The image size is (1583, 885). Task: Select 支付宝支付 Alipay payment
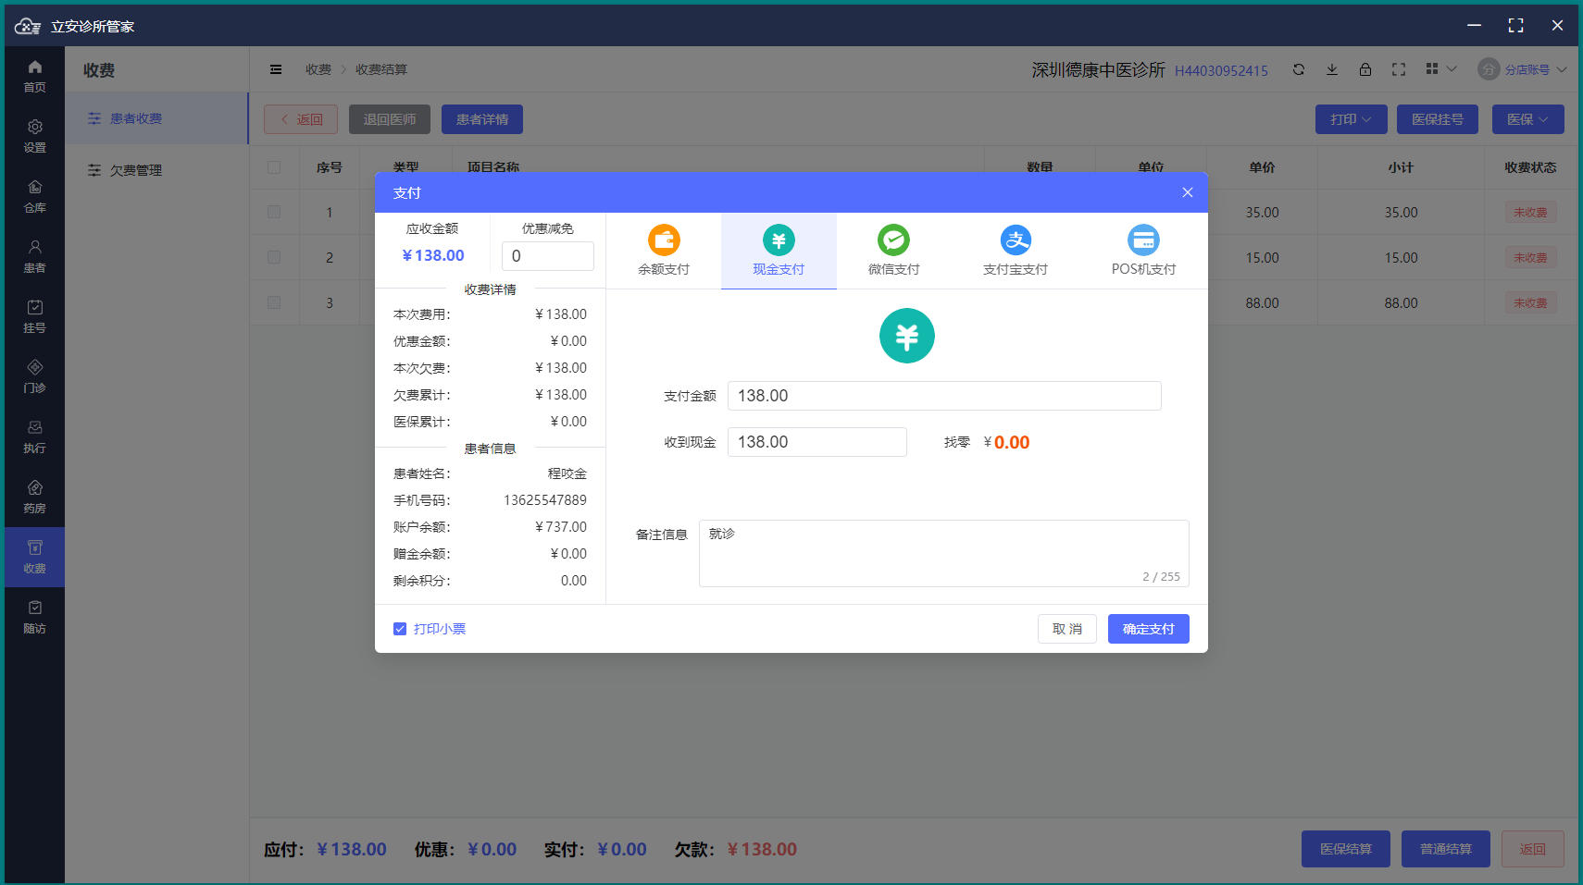pyautogui.click(x=1016, y=251)
